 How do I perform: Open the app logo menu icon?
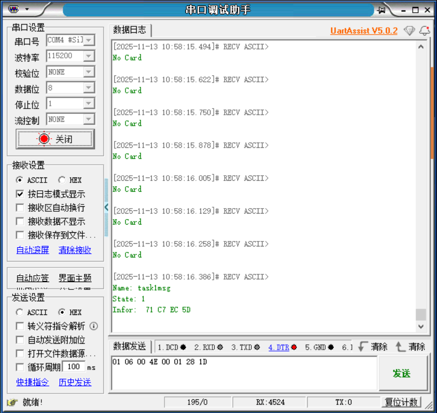click(13, 10)
